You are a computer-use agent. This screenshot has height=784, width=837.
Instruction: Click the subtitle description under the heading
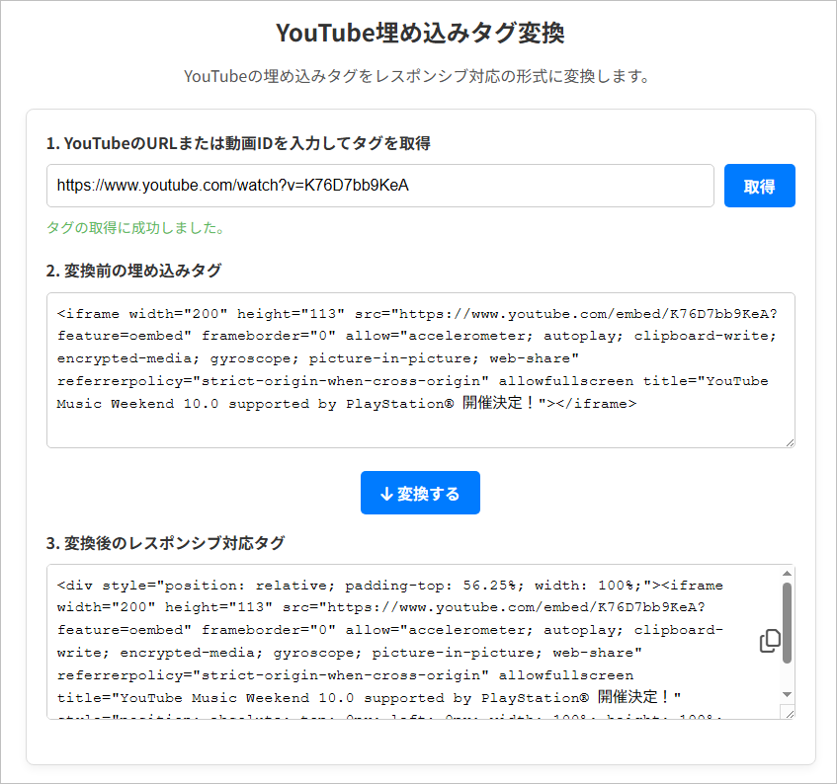pos(416,76)
